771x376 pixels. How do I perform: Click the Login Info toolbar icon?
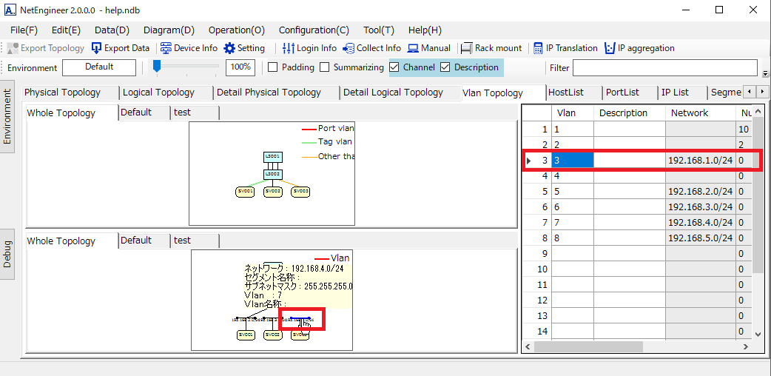coord(289,48)
